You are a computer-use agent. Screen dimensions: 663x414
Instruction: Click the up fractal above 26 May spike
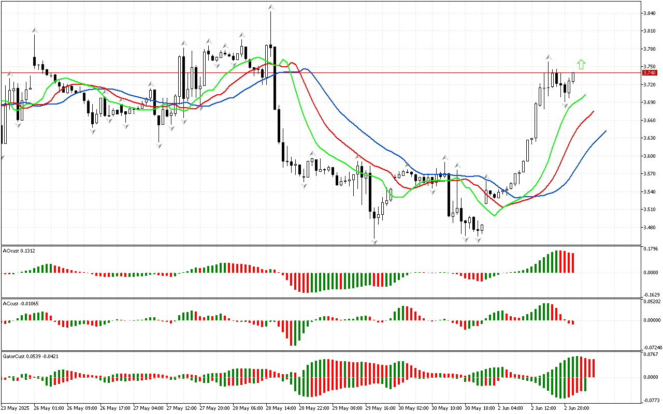point(35,30)
